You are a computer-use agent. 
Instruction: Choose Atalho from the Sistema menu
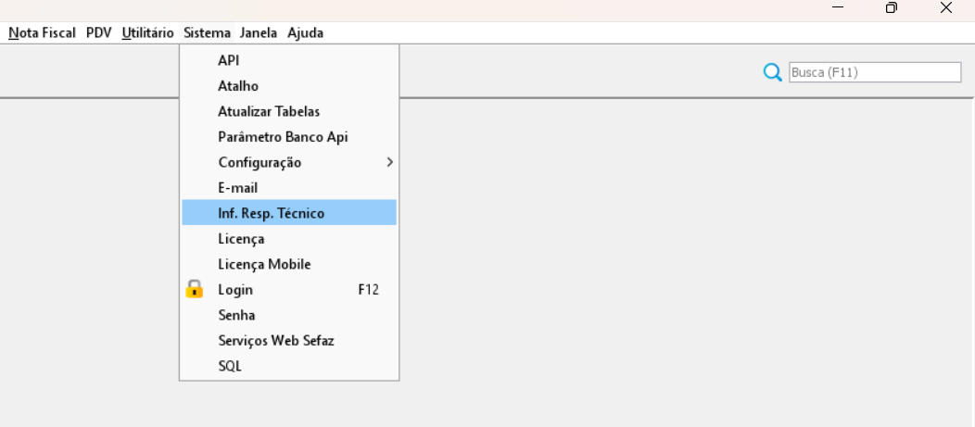238,86
